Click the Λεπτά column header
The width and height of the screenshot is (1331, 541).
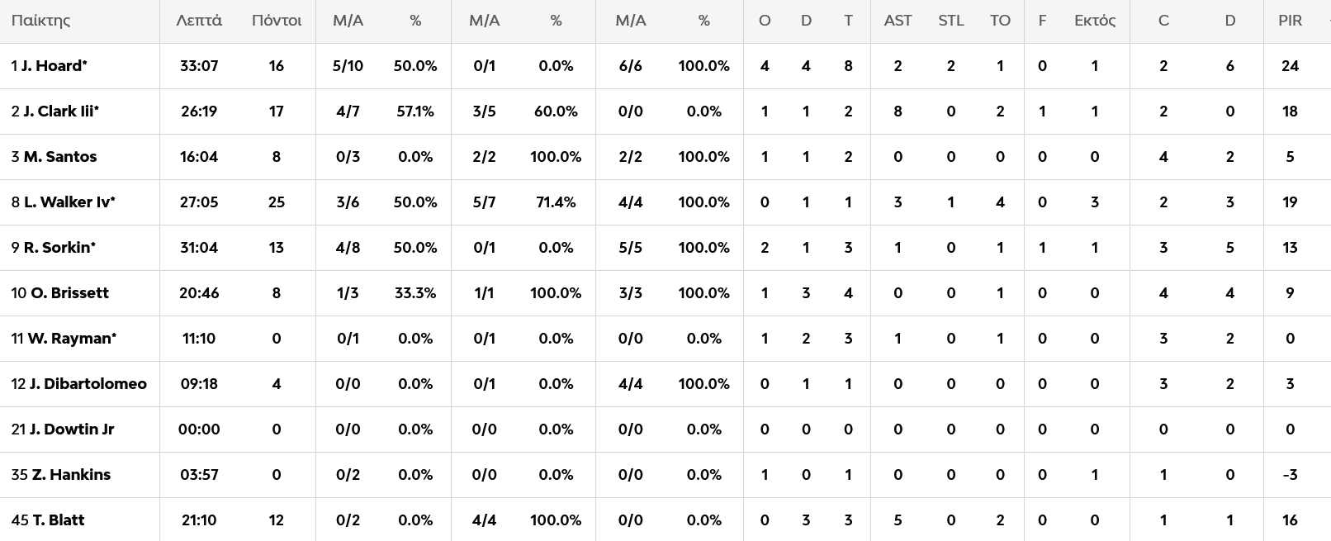click(199, 21)
